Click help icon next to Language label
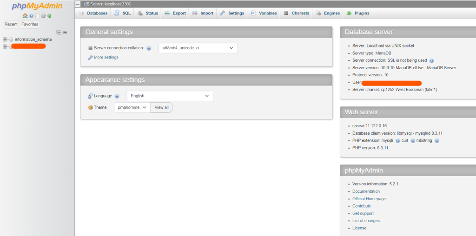The width and height of the screenshot is (476, 236). (117, 96)
